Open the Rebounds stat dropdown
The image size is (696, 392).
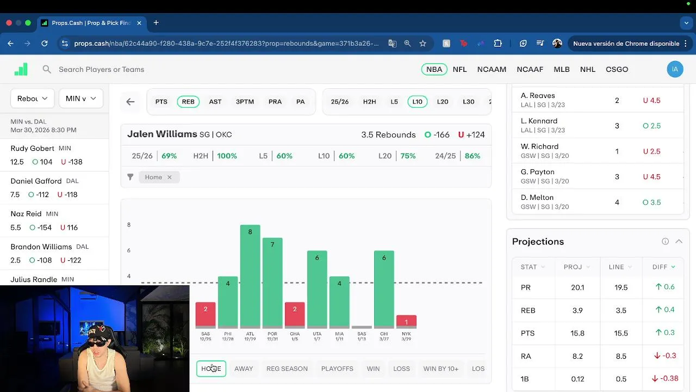click(32, 99)
